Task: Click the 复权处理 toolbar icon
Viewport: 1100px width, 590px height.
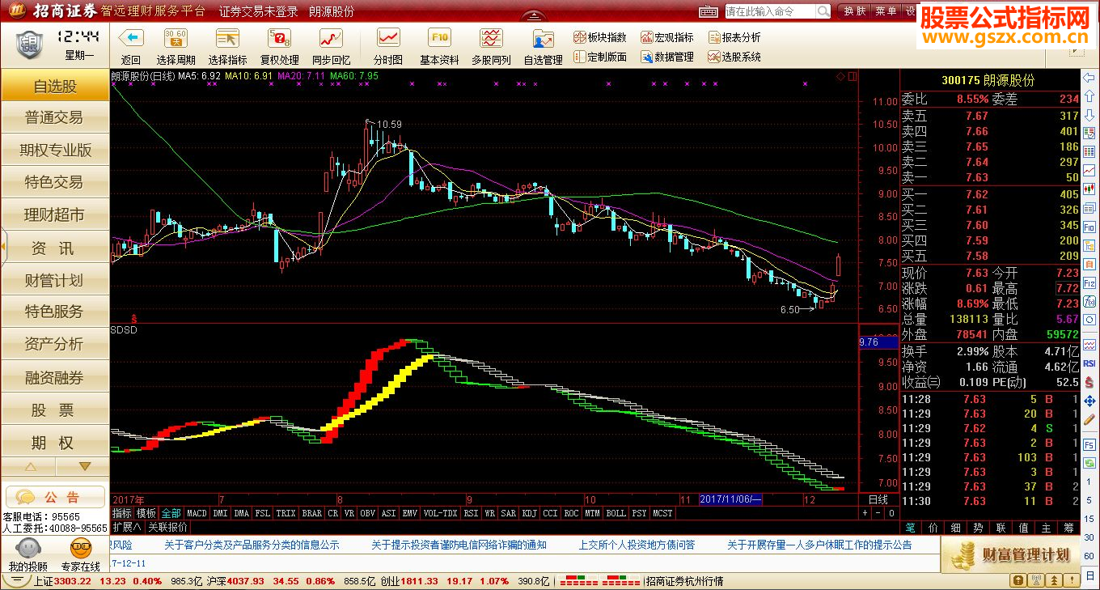Action: click(x=279, y=38)
